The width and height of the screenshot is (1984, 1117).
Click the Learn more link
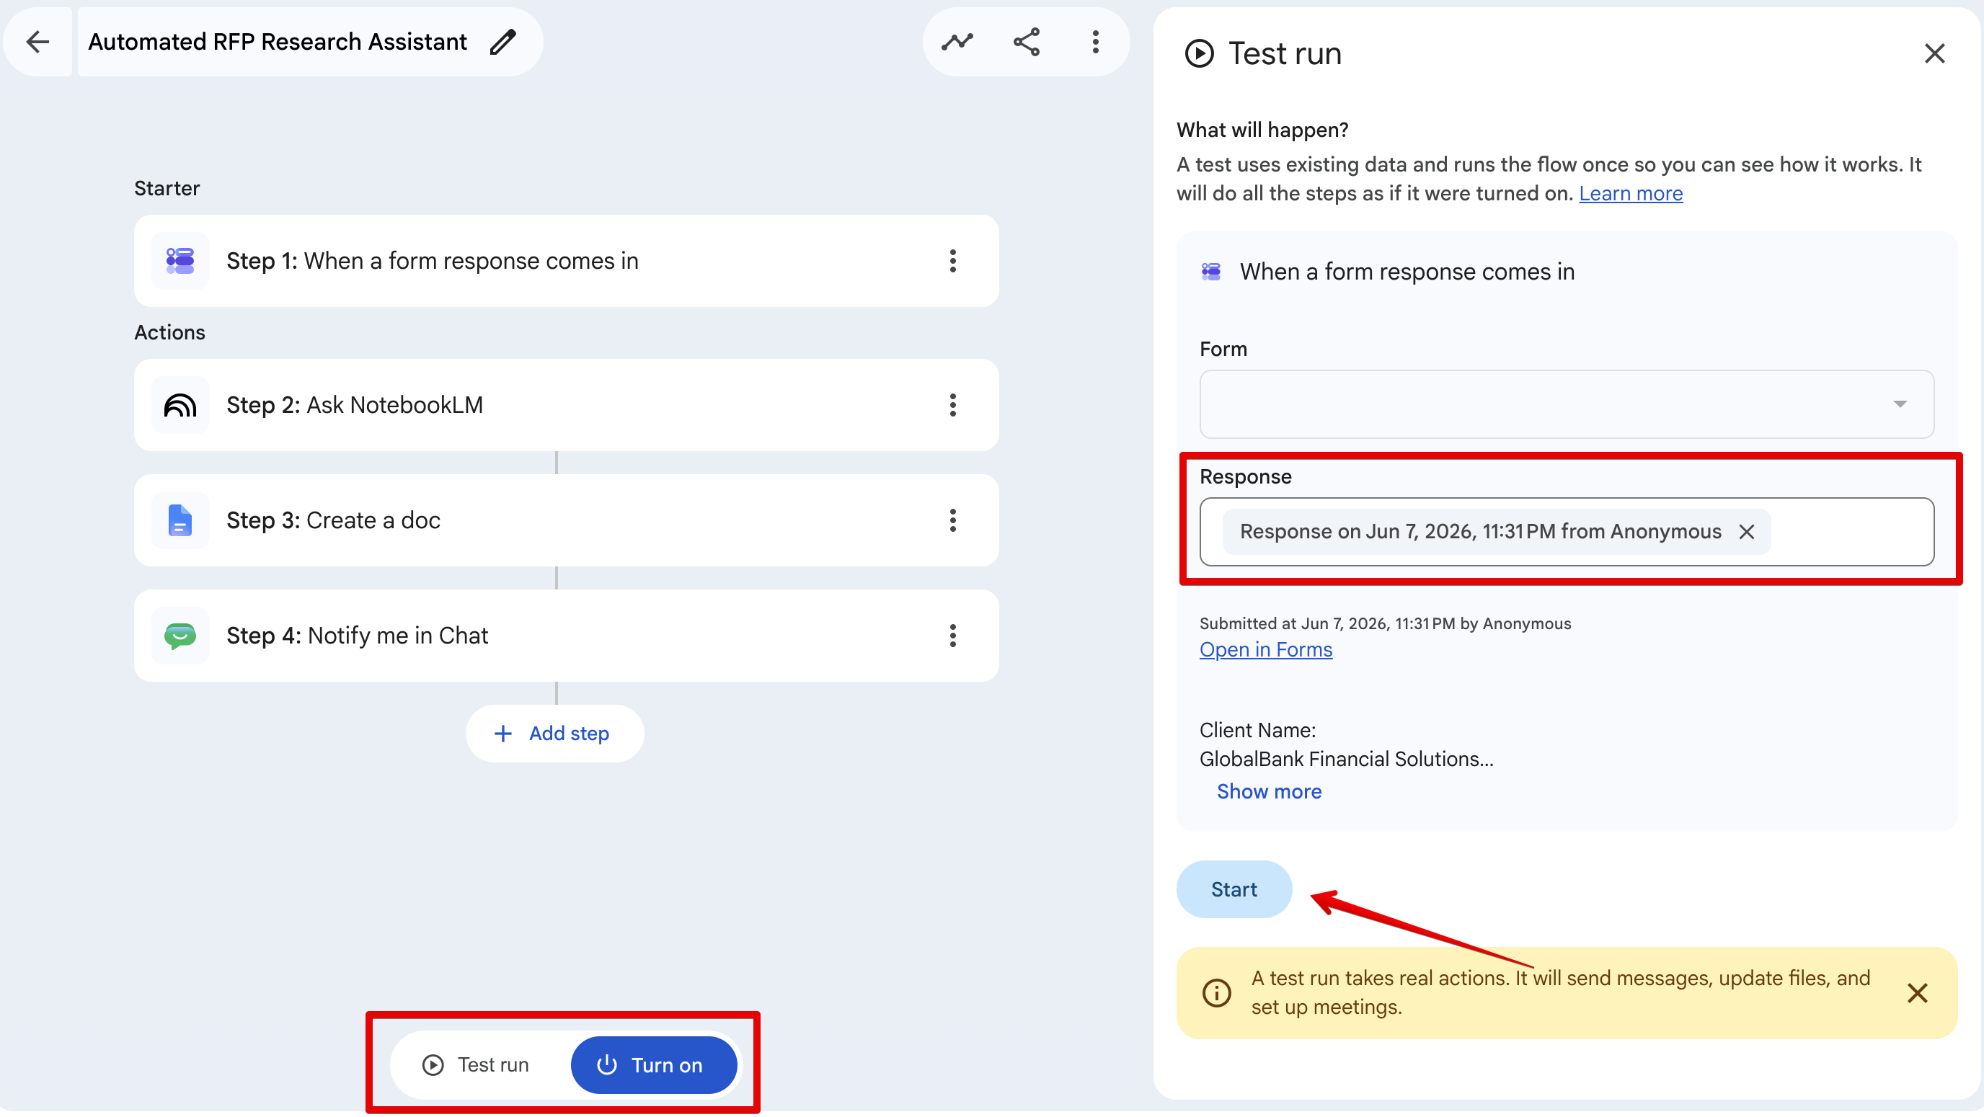coord(1631,193)
